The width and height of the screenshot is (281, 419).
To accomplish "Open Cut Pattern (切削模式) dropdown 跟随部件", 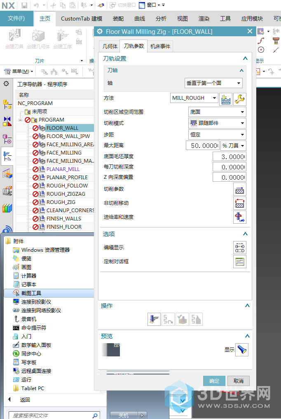I will pyautogui.click(x=217, y=123).
